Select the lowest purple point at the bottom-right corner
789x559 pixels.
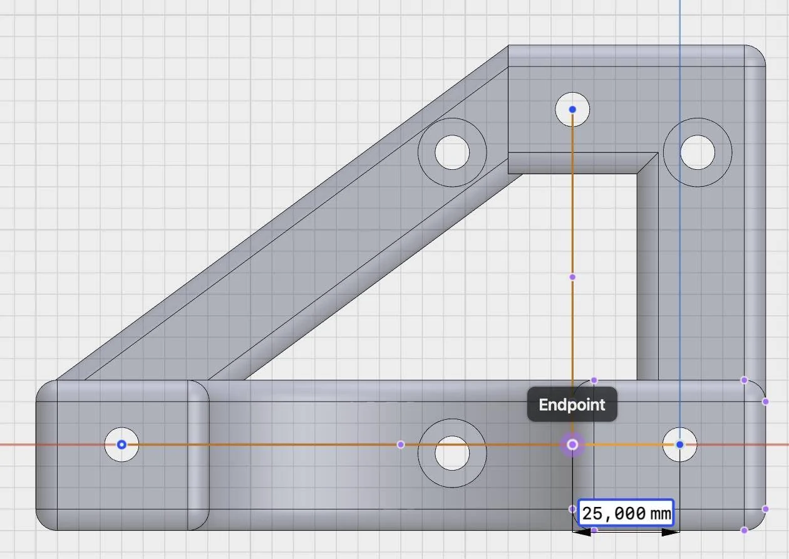pos(744,530)
